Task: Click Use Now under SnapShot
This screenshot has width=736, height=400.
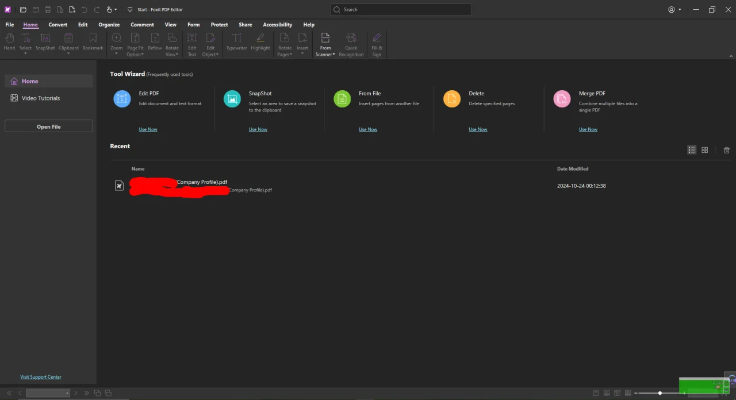Action: tap(258, 129)
